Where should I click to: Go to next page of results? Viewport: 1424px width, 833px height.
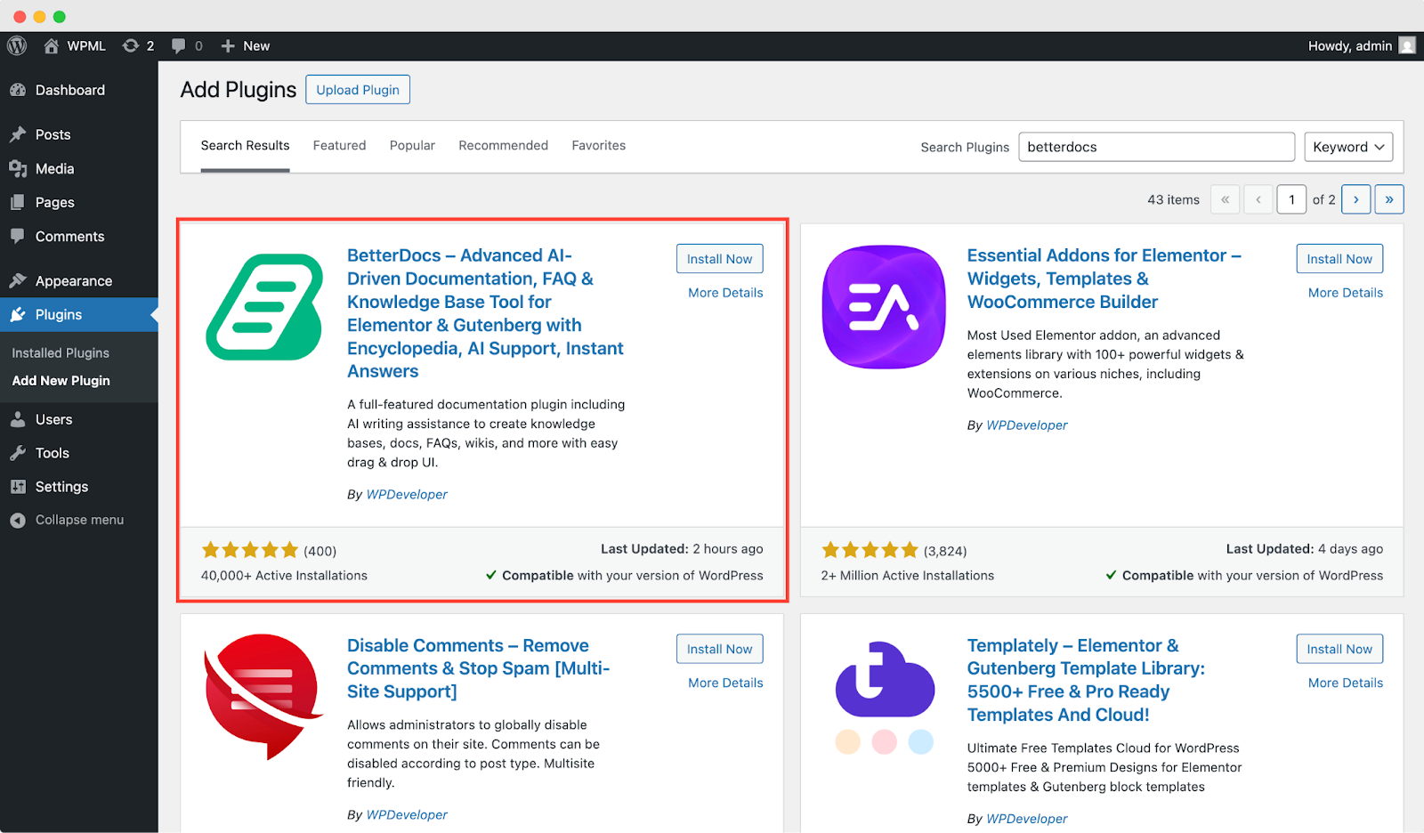(1356, 199)
